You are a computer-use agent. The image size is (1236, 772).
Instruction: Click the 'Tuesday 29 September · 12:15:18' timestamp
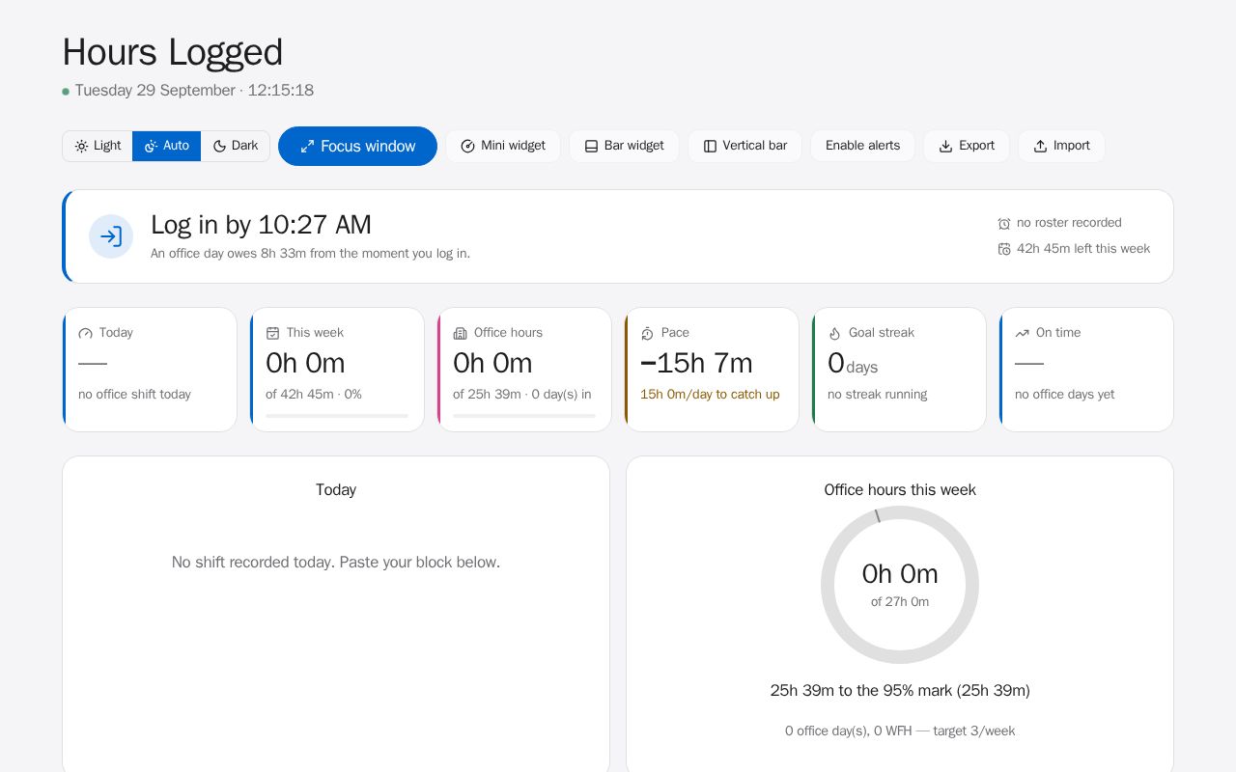pos(194,91)
